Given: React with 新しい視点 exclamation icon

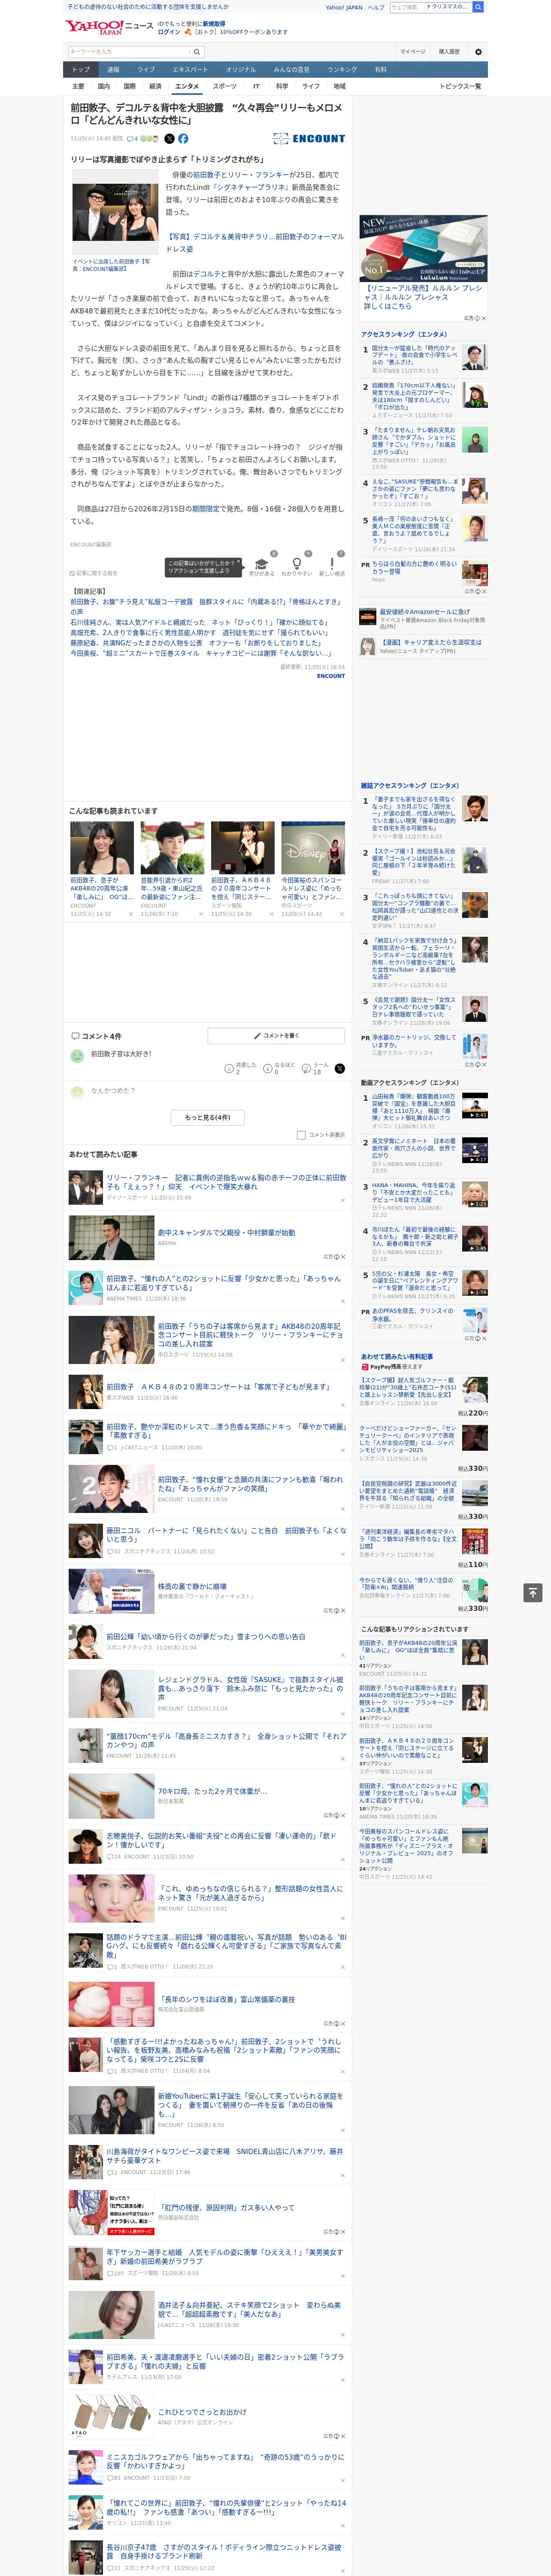Looking at the screenshot, I should [x=332, y=564].
